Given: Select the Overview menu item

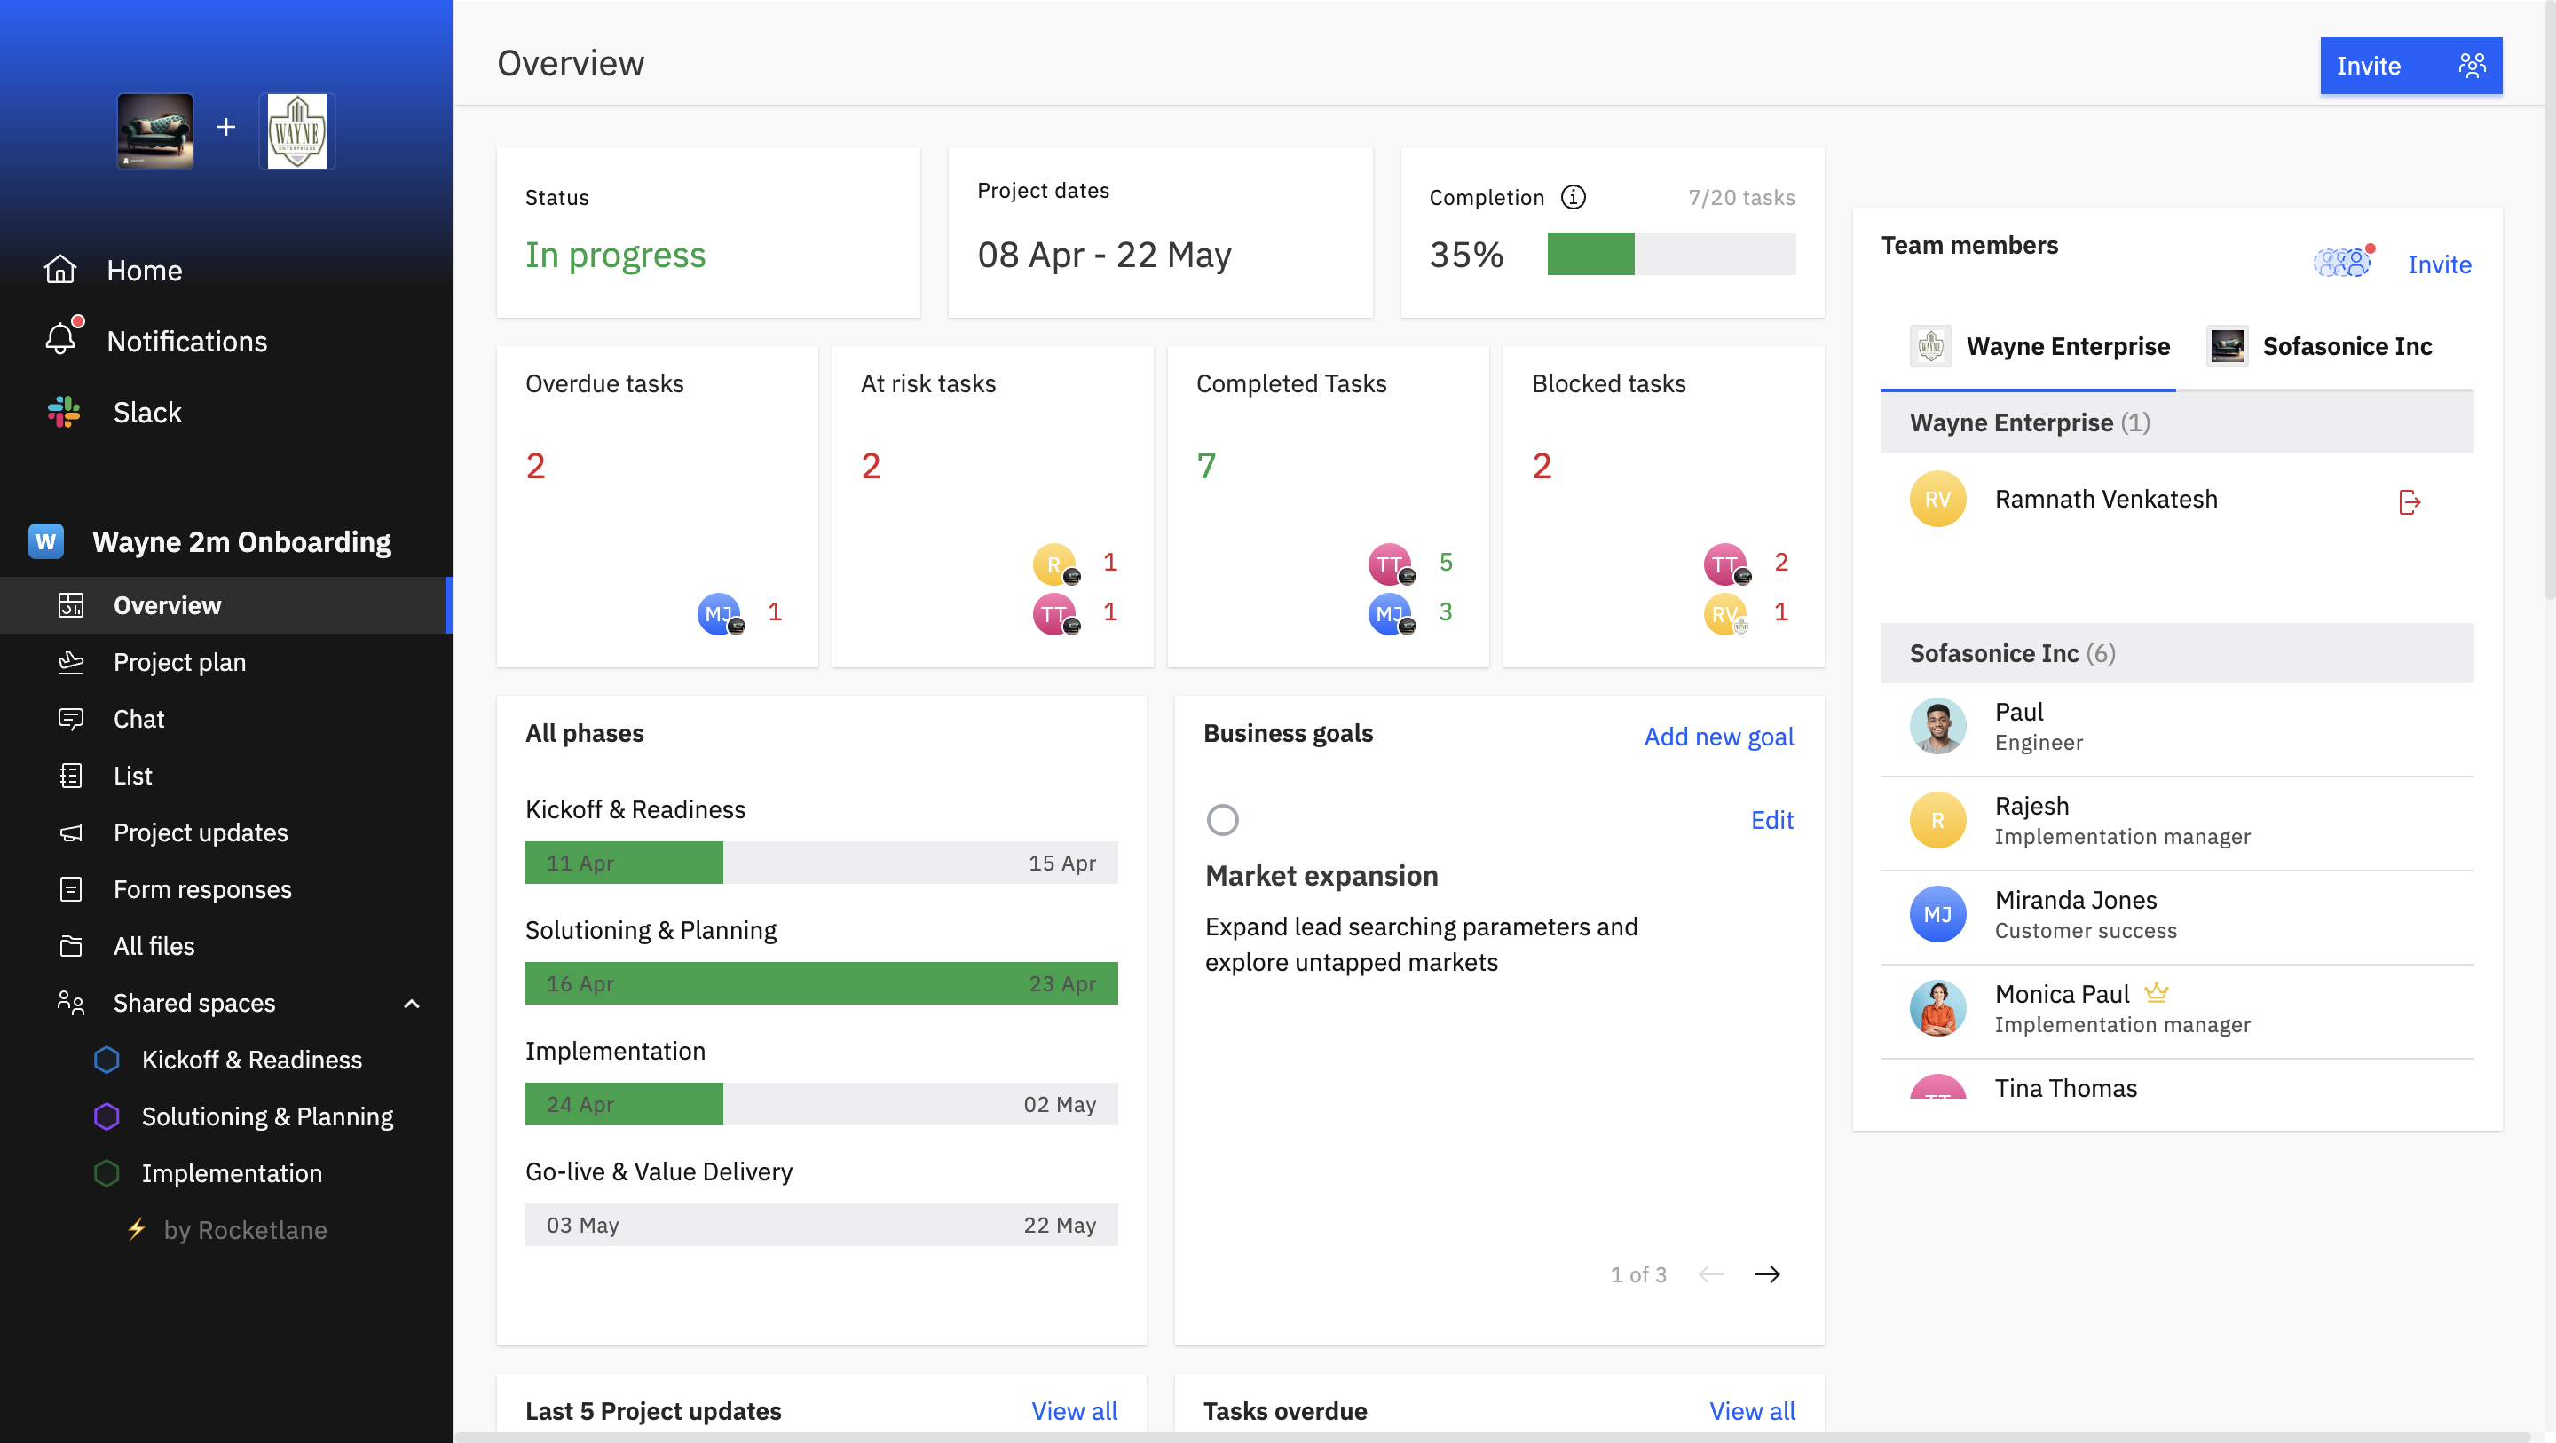Looking at the screenshot, I should (x=166, y=605).
